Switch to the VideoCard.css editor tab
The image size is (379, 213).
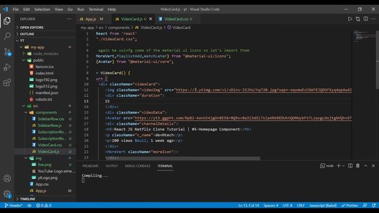(x=176, y=19)
